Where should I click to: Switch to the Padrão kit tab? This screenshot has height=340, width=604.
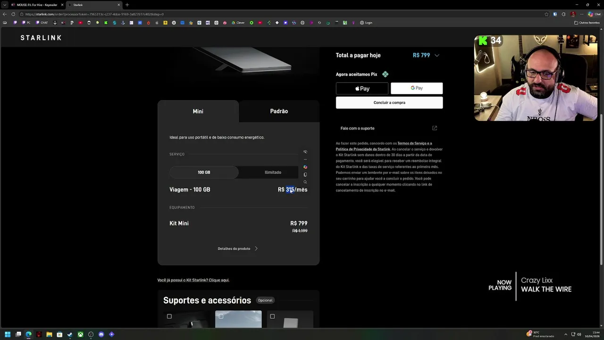click(x=279, y=111)
